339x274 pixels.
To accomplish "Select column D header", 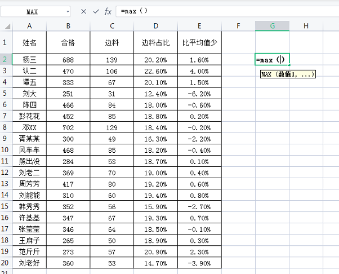I will point(155,26).
